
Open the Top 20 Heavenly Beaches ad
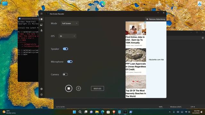coord(136,93)
